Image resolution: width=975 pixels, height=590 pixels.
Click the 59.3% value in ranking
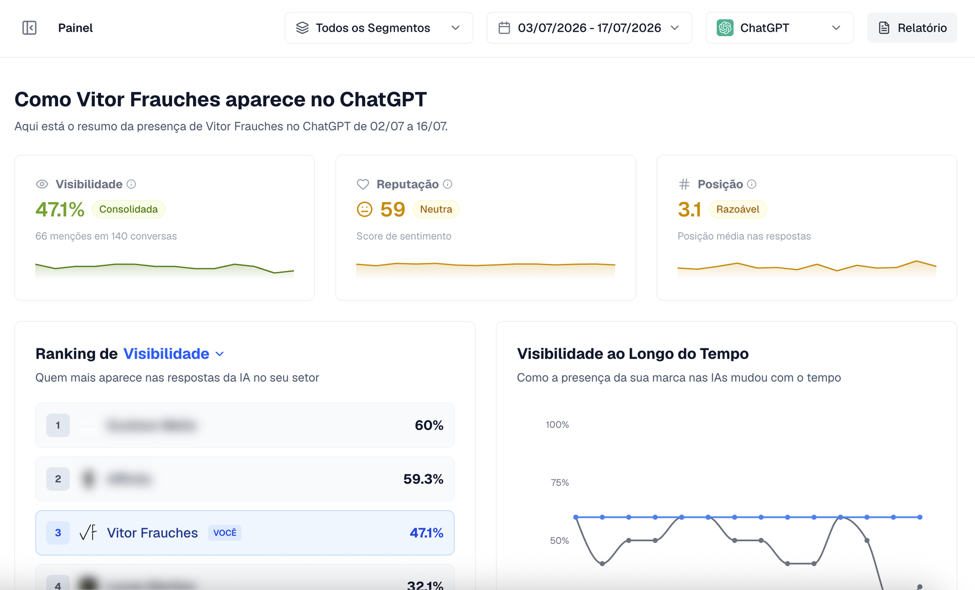tap(423, 479)
